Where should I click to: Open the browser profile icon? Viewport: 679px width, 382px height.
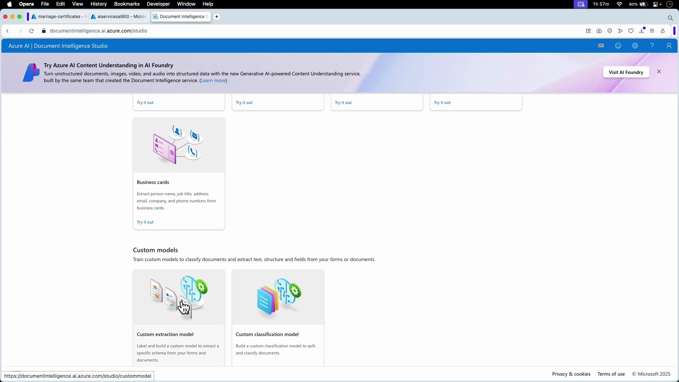pyautogui.click(x=663, y=31)
